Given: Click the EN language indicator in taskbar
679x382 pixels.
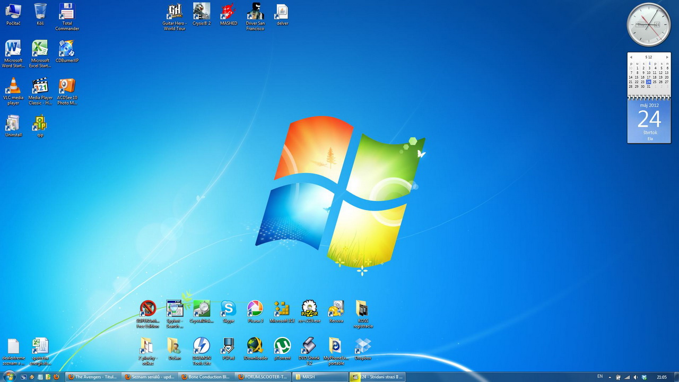Looking at the screenshot, I should [x=600, y=377].
